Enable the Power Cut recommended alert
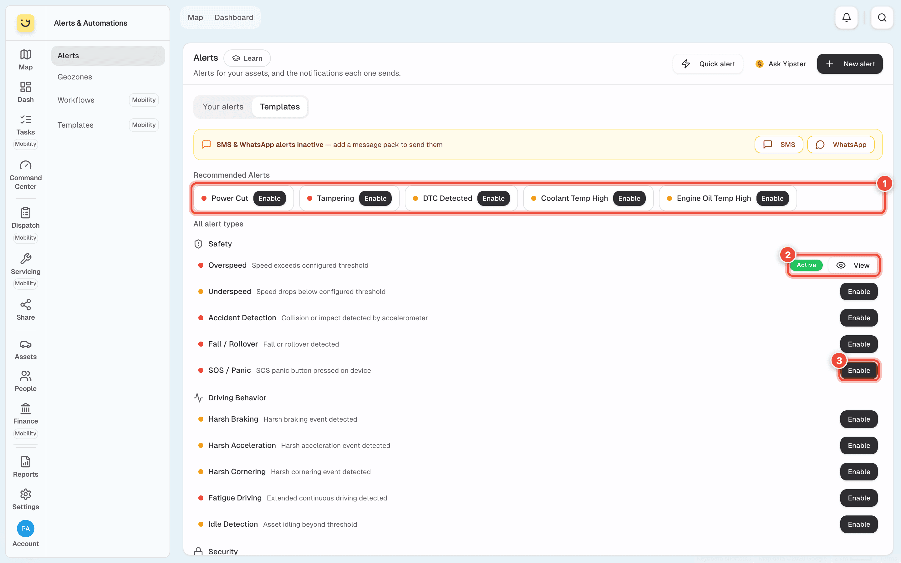 [270, 199]
